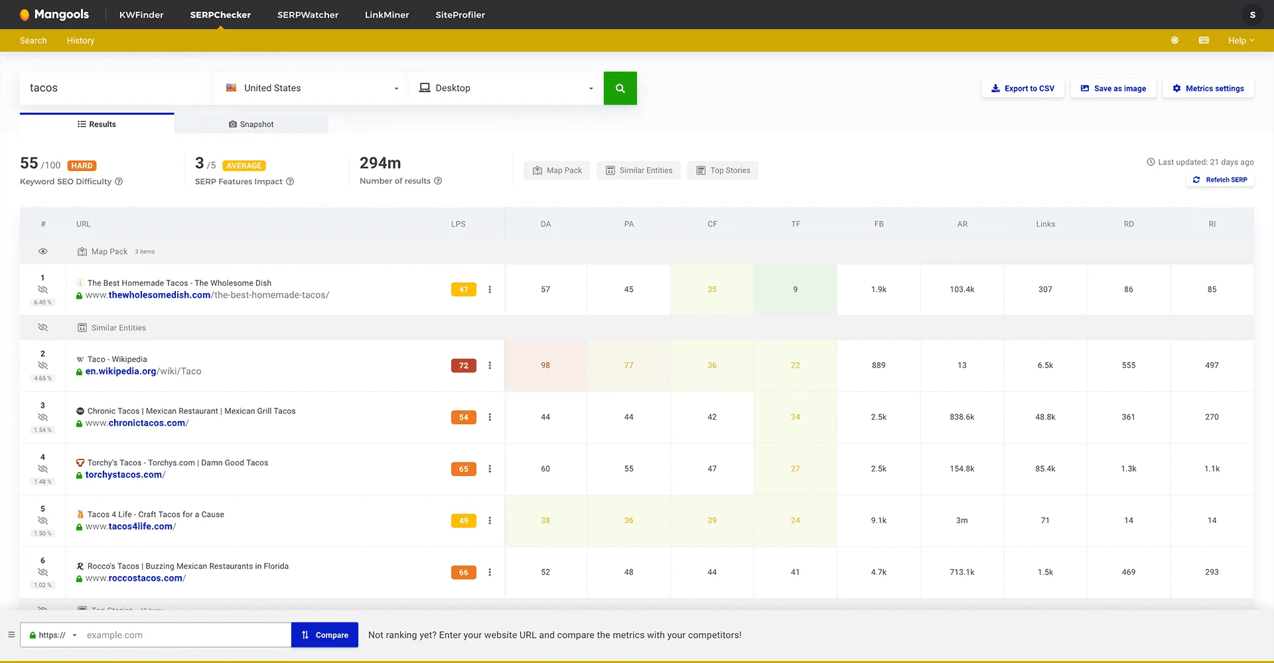Click the settings gear in the yellow toolbar

pos(1174,40)
